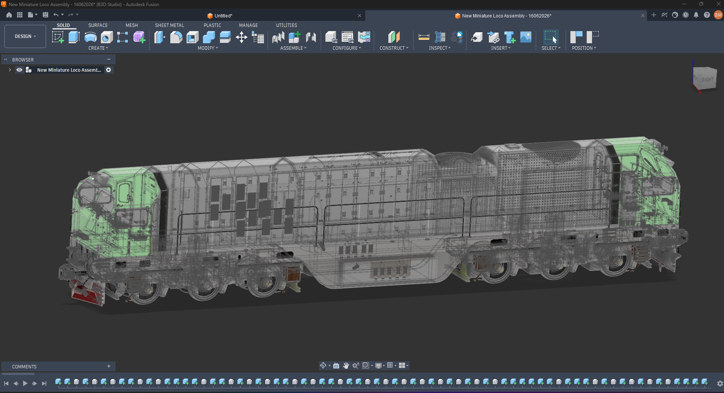Image resolution: width=724 pixels, height=393 pixels.
Task: Open the Change Parameters table icon
Action: [x=258, y=37]
